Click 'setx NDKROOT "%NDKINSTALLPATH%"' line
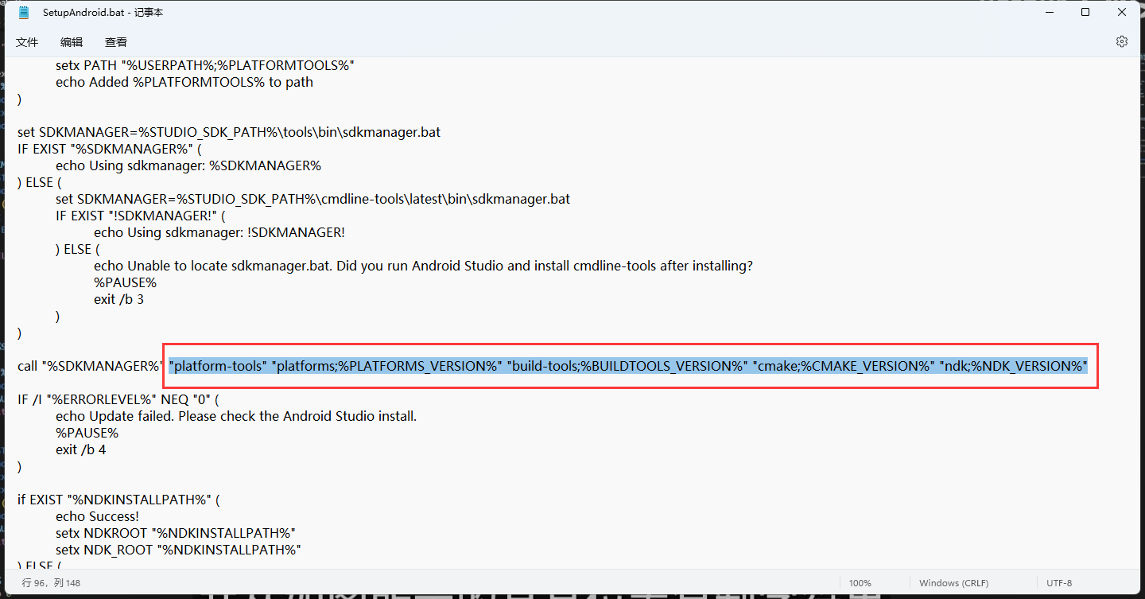Image resolution: width=1145 pixels, height=599 pixels. click(176, 533)
